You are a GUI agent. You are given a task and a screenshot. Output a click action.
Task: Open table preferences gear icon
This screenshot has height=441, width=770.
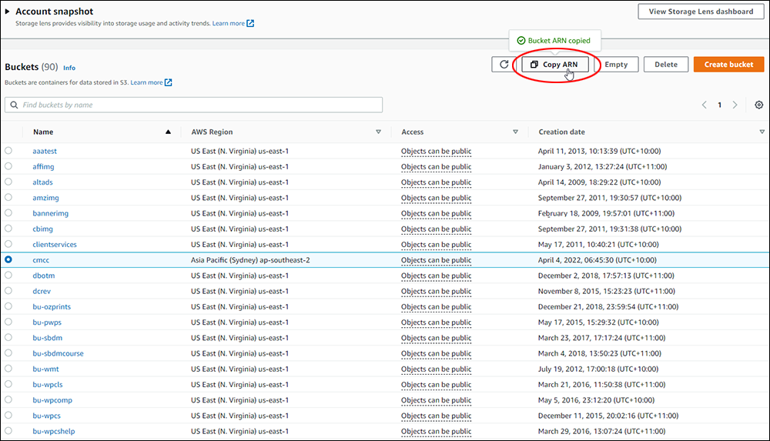coord(758,105)
